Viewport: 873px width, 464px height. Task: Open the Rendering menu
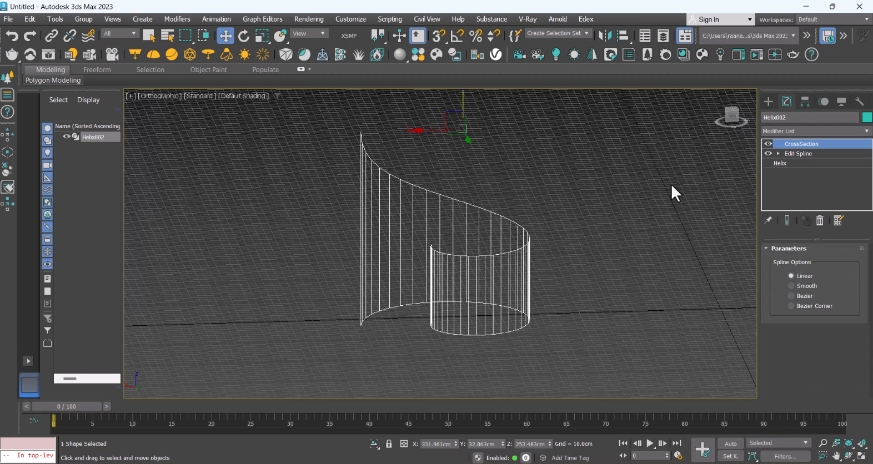[309, 19]
